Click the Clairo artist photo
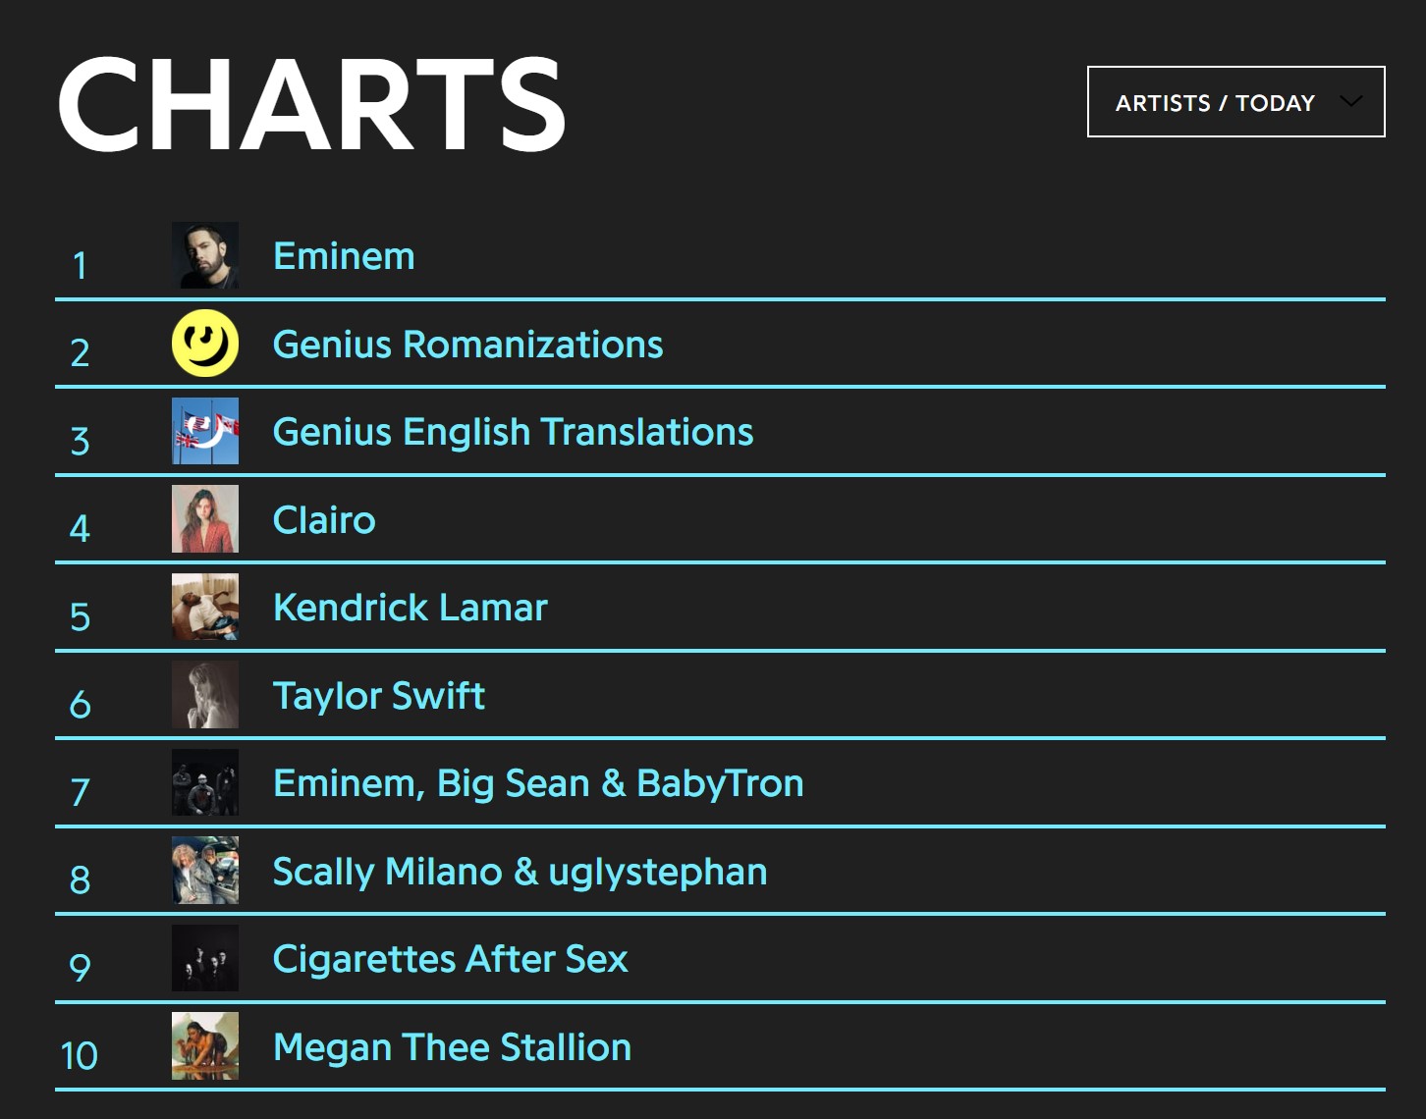The width and height of the screenshot is (1426, 1119). (205, 519)
